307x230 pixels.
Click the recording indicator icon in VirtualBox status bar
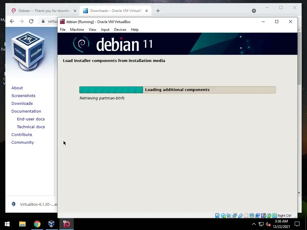click(x=257, y=216)
